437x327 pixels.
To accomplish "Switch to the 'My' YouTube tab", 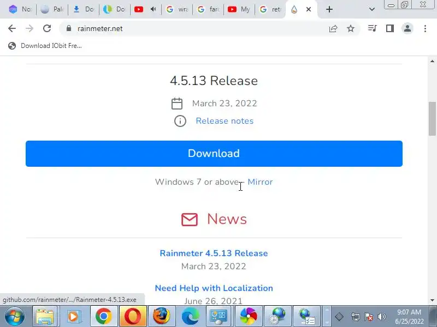I will pos(239,9).
